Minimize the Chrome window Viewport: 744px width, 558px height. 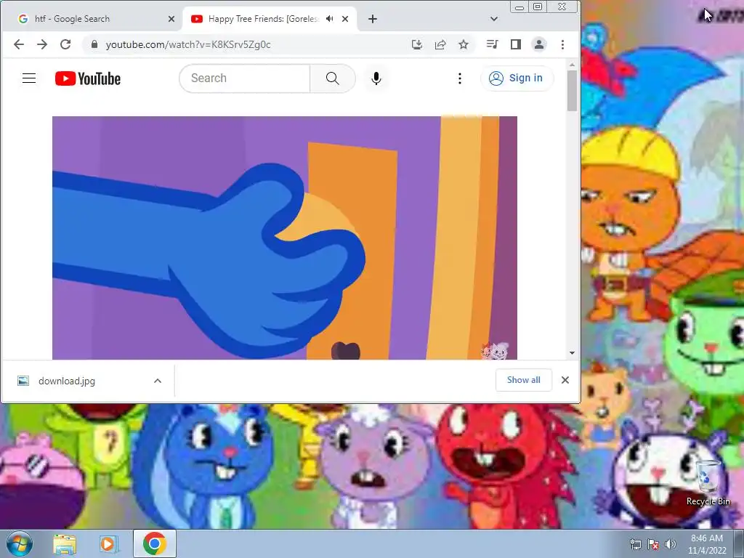(x=519, y=7)
